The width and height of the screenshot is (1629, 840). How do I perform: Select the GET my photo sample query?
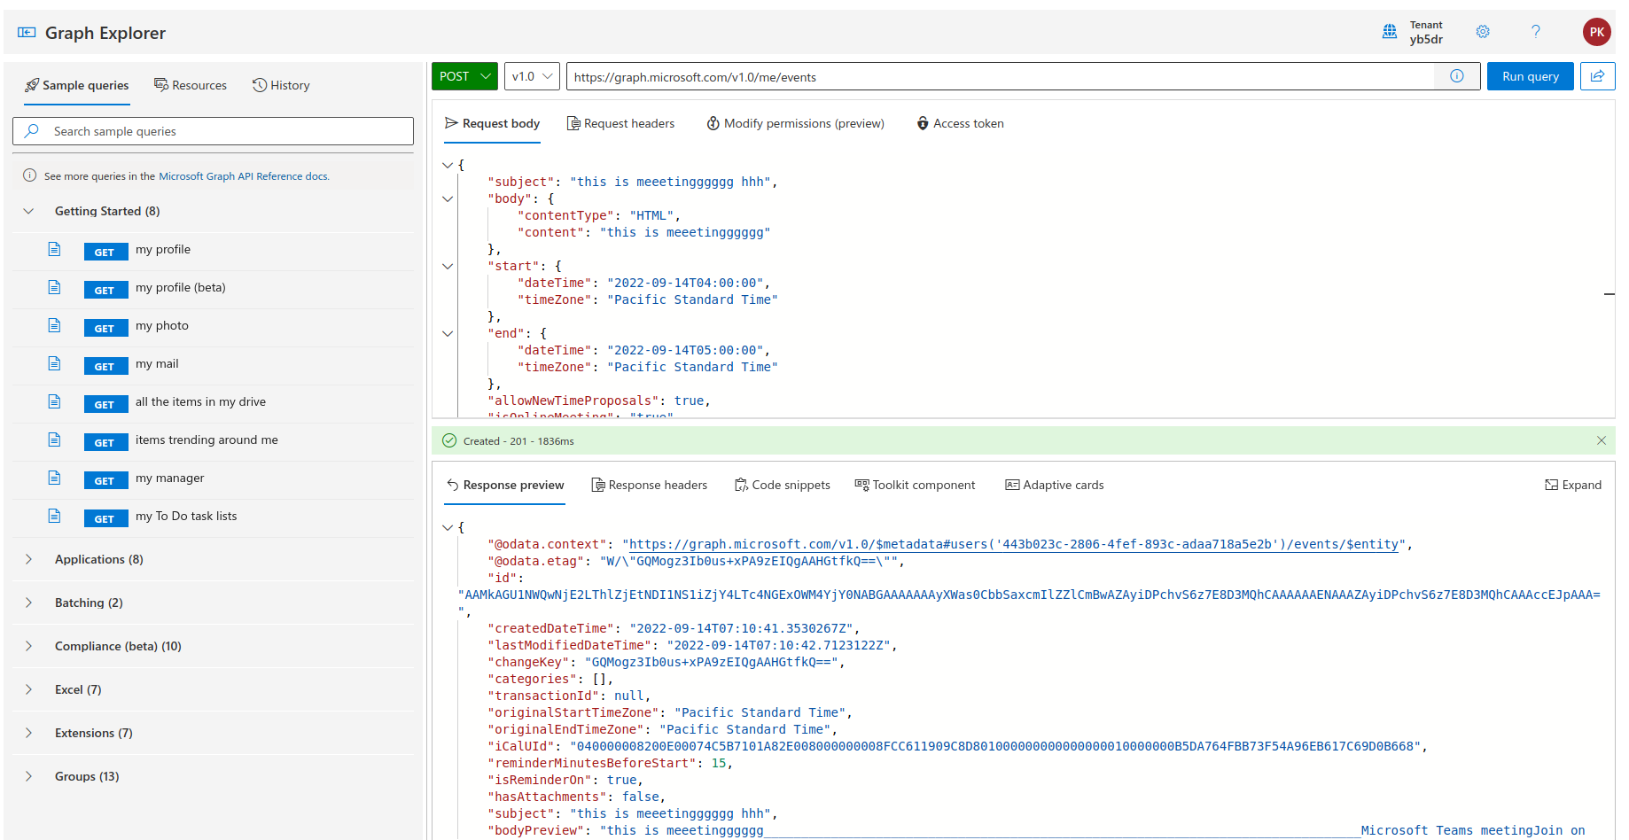pos(213,326)
